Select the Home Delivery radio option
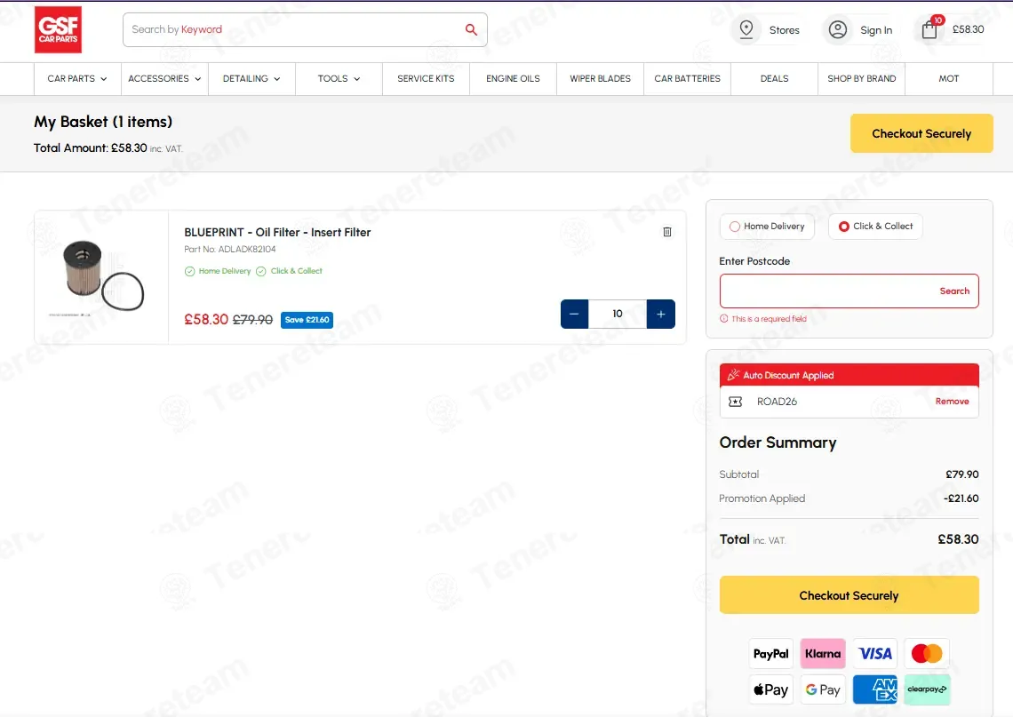 [735, 227]
